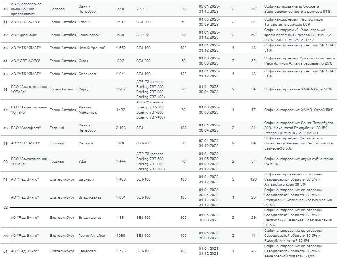337x258 pixels.
Task: Select the 'YK-40' aircraft type cell
Action: 141,9
